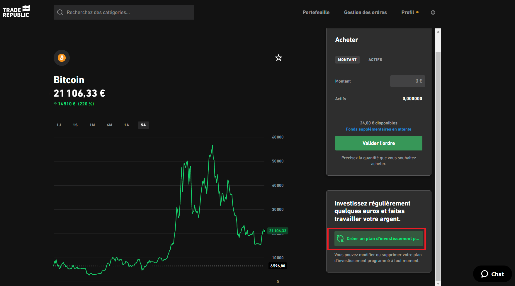This screenshot has width=515, height=286.
Task: Switch order entry to ACTIFS
Action: [x=375, y=60]
